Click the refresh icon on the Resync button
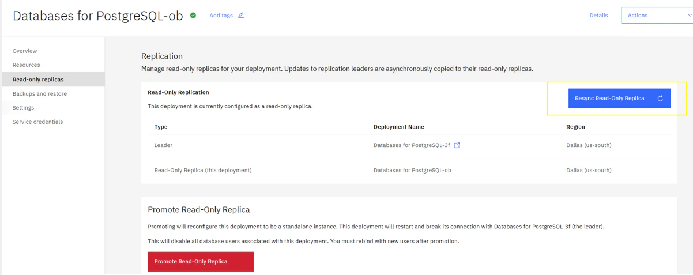The width and height of the screenshot is (693, 275). 660,99
